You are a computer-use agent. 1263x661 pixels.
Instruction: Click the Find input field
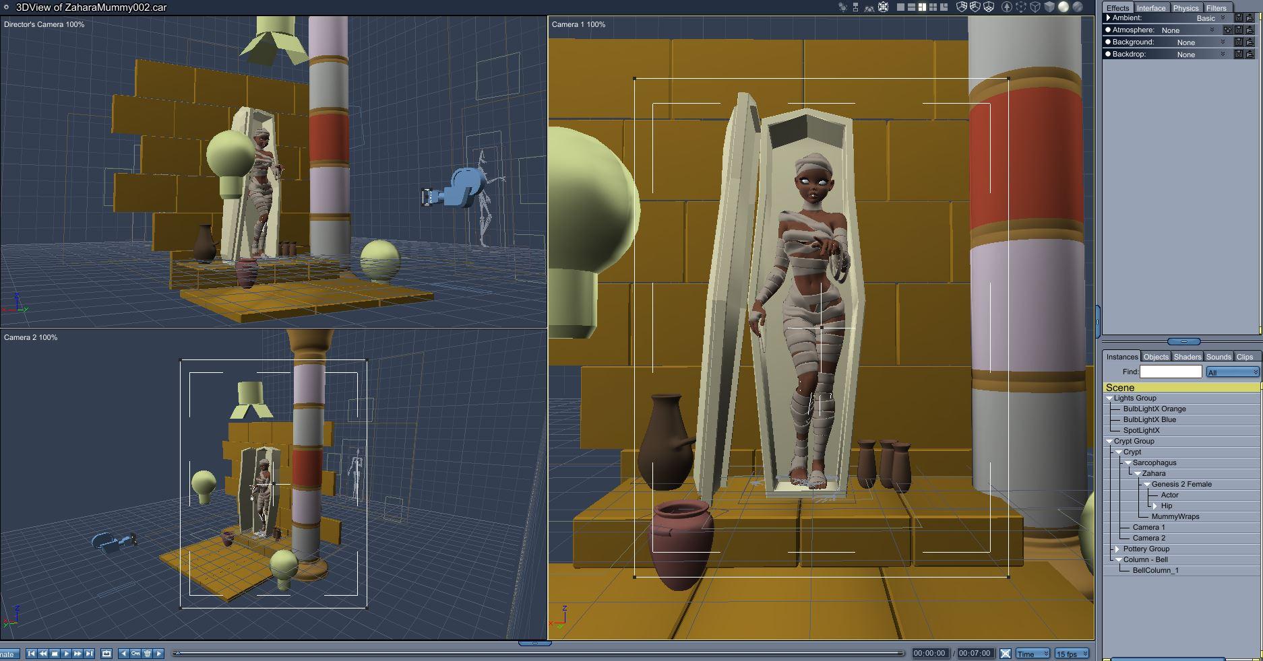click(x=1171, y=372)
